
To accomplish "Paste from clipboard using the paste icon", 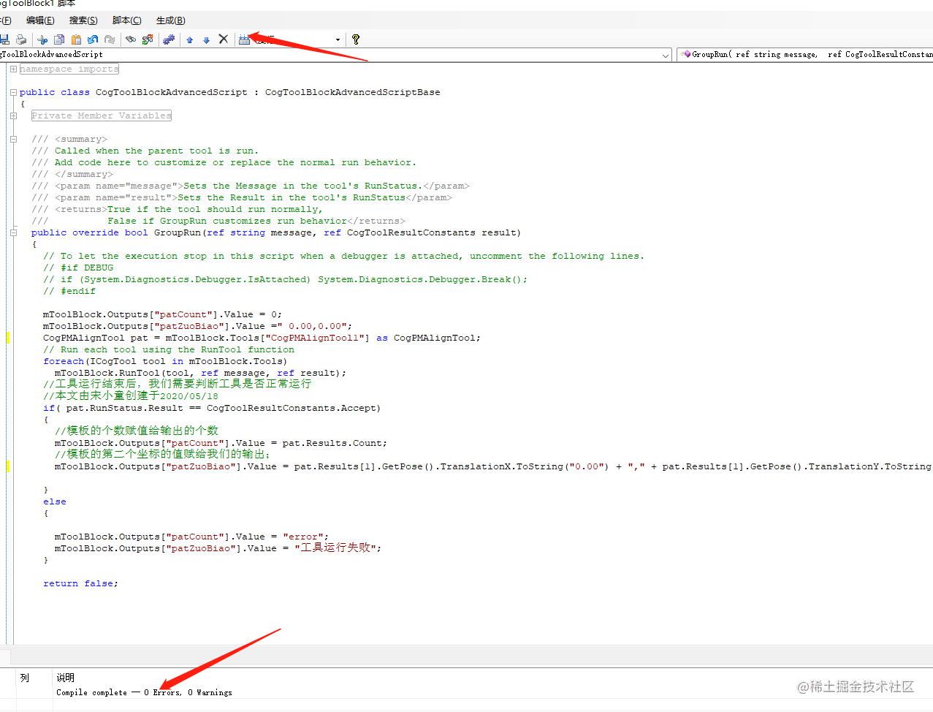I will click(x=76, y=39).
